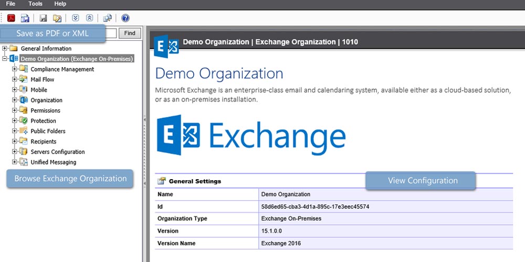525x262 pixels.
Task: Click the Mail Flow node icon
Action: click(x=24, y=79)
